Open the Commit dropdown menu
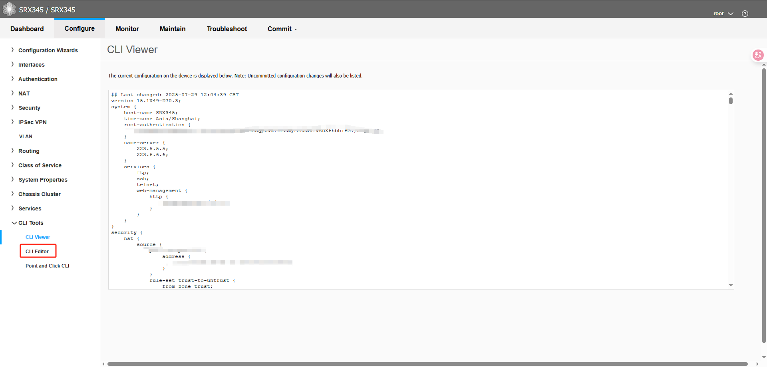Screen dimensions: 767x367 [x=282, y=29]
